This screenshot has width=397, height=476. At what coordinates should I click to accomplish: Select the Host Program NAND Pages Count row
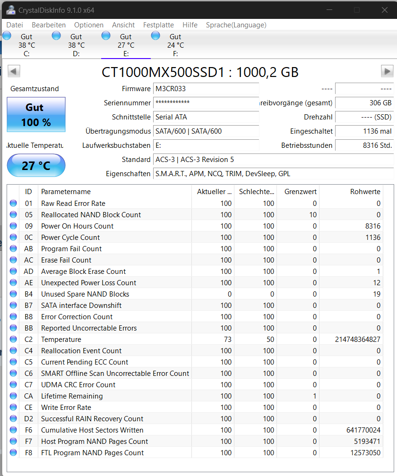pyautogui.click(x=195, y=442)
